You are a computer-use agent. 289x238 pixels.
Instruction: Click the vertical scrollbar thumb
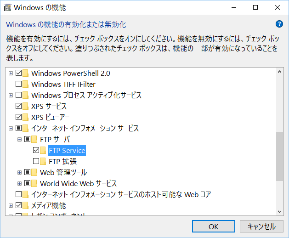tap(279, 156)
